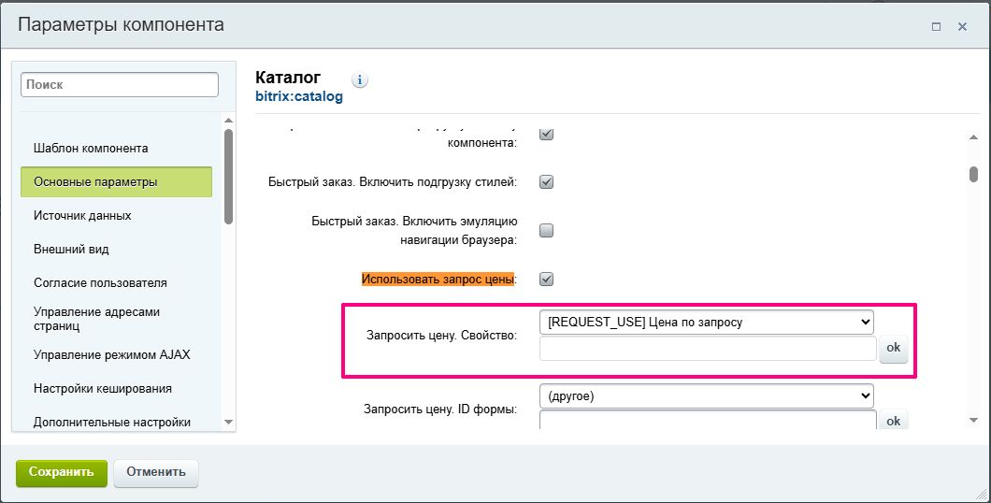Uncheck Использовать запрос цены checkbox

[x=547, y=279]
